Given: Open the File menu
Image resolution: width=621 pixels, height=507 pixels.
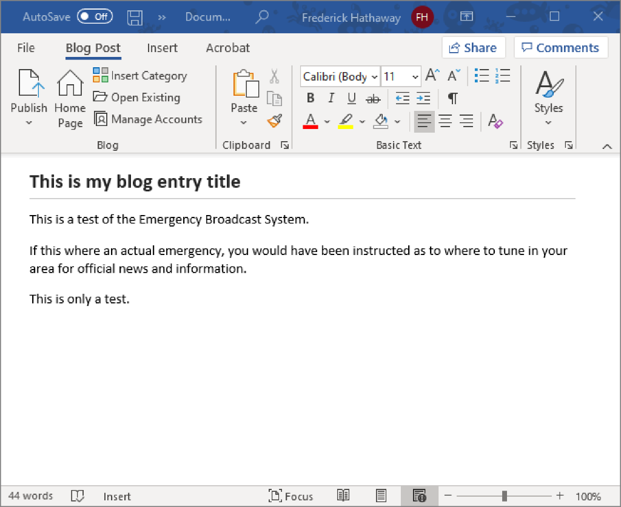Looking at the screenshot, I should [26, 48].
